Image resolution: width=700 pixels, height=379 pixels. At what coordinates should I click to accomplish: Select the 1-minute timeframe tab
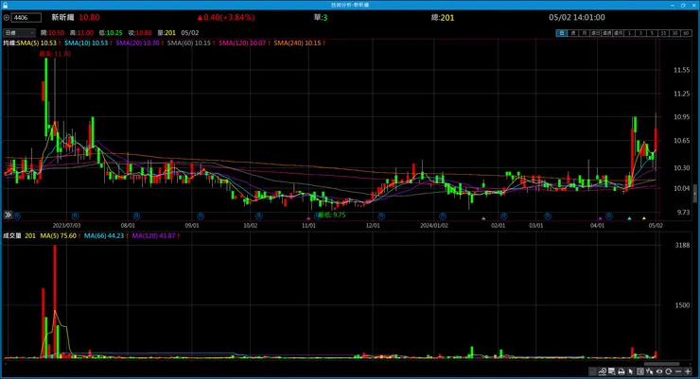coord(629,33)
